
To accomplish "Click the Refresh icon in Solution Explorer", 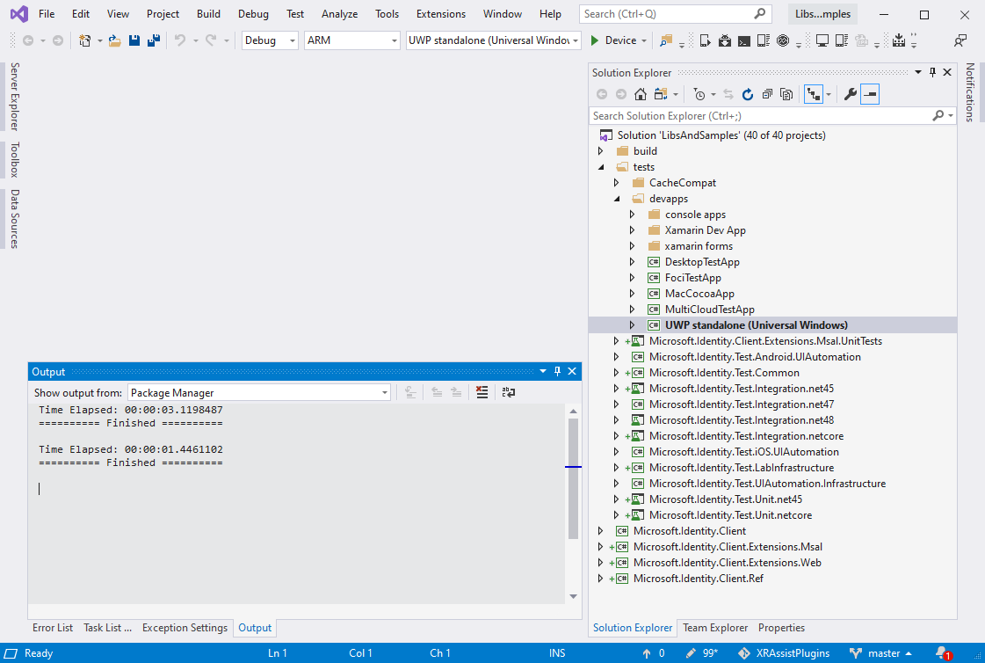I will pos(747,93).
